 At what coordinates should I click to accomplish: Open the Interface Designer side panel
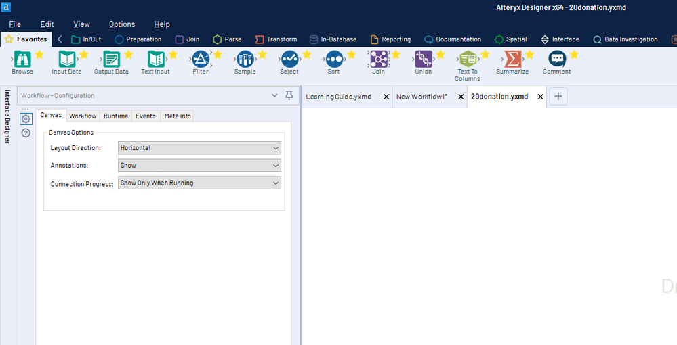[x=7, y=116]
